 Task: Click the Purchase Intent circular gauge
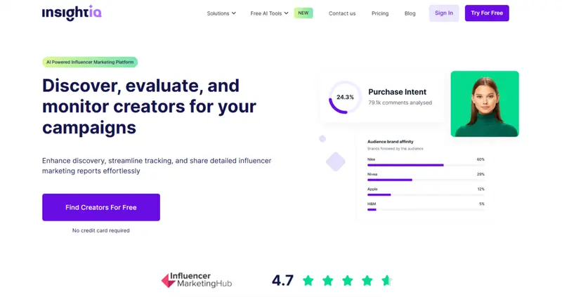click(345, 97)
